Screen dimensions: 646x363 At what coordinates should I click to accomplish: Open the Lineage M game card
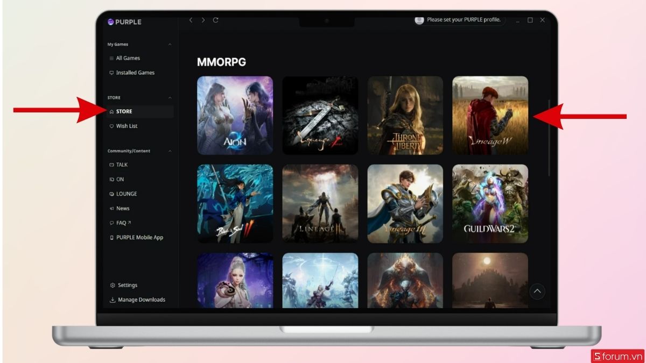pyautogui.click(x=405, y=204)
